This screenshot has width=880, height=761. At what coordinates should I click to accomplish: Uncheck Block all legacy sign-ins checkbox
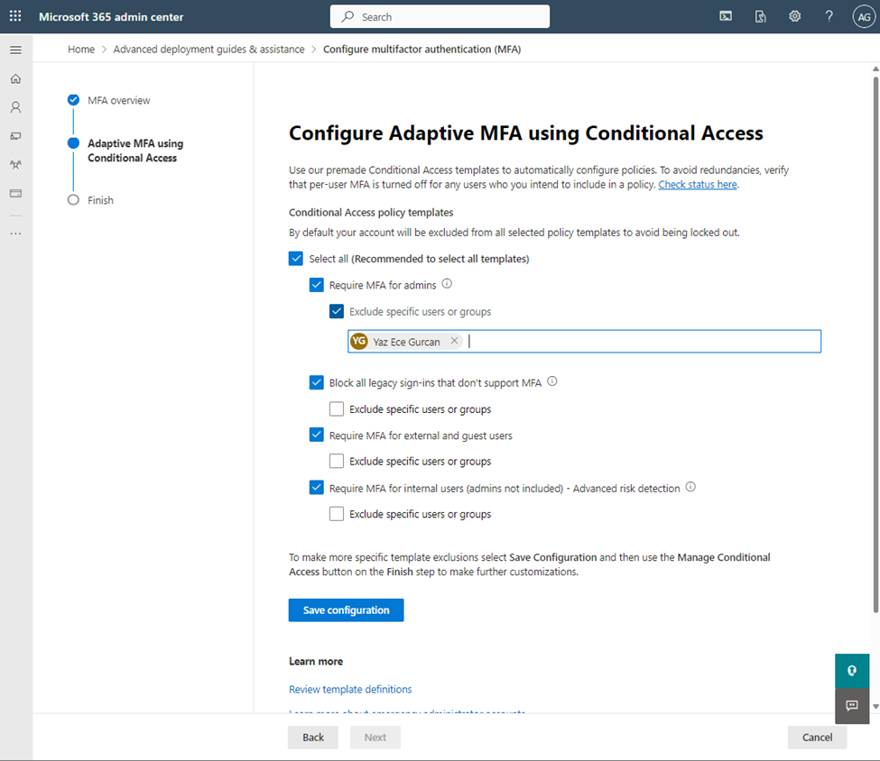click(x=317, y=382)
